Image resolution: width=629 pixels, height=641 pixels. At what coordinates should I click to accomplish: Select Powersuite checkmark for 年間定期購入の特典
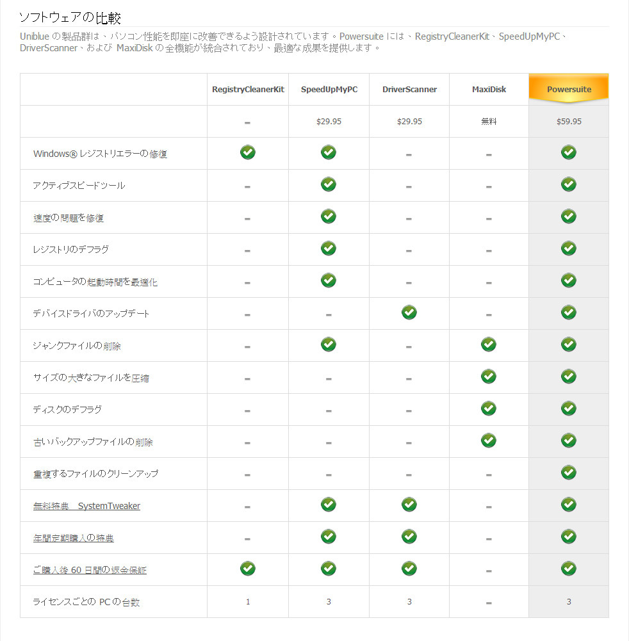pyautogui.click(x=569, y=537)
